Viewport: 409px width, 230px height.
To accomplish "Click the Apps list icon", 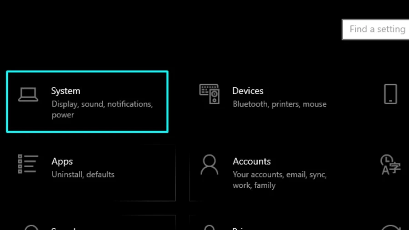I will pos(28,164).
